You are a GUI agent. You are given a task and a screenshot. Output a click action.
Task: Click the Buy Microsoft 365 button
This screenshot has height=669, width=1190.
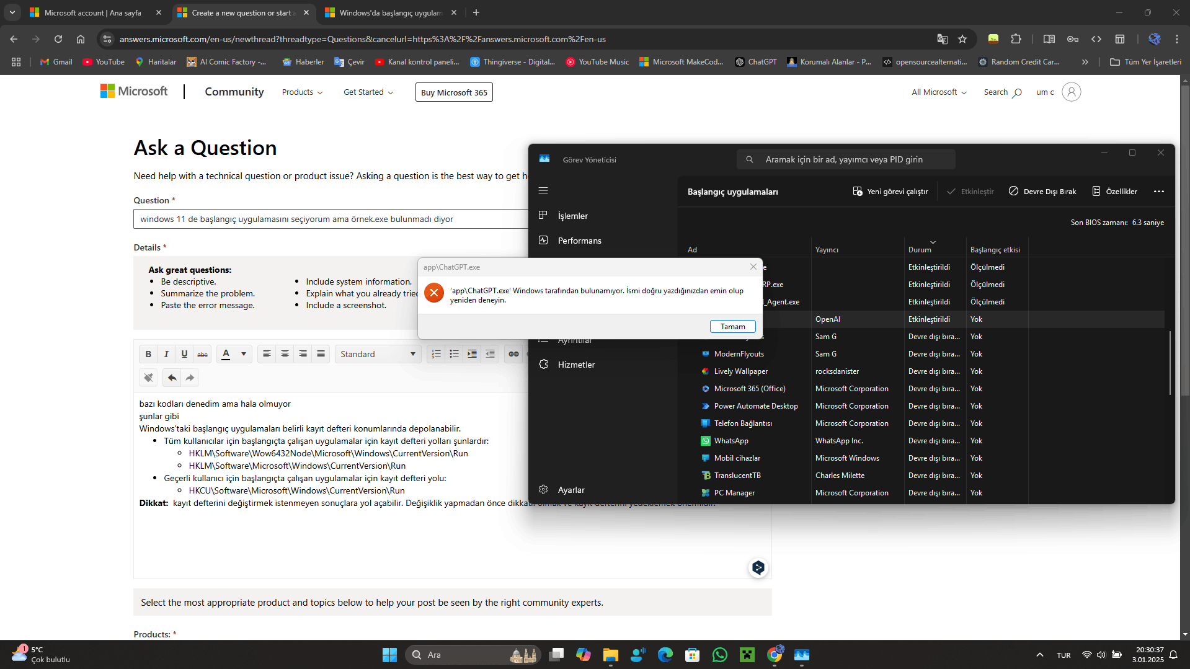pyautogui.click(x=454, y=92)
